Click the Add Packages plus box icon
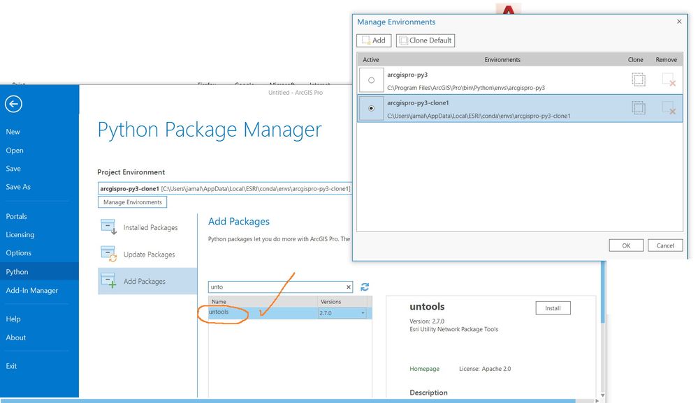This screenshot has width=698, height=403. pos(108,281)
